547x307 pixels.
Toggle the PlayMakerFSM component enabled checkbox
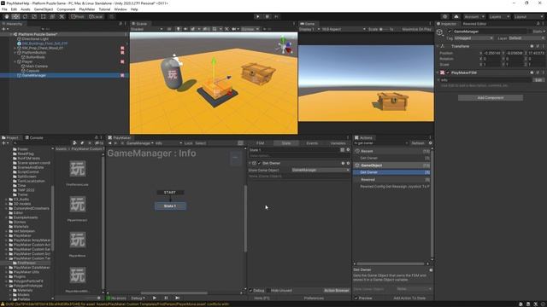[x=448, y=72]
